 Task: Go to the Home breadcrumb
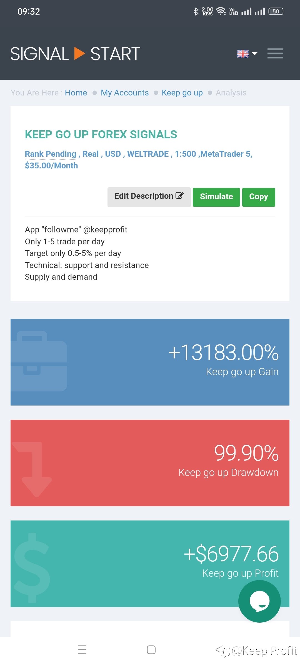76,93
